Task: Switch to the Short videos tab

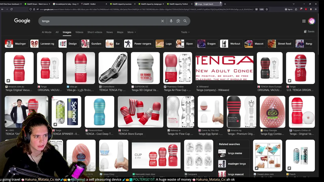Action: (95, 32)
